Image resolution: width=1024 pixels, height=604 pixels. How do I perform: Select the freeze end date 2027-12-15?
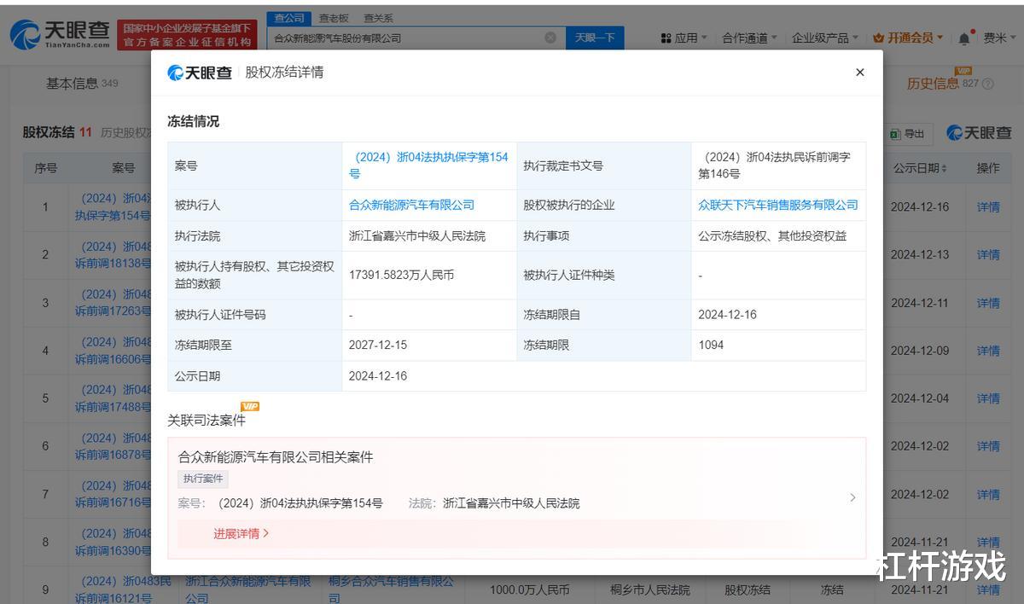point(378,345)
